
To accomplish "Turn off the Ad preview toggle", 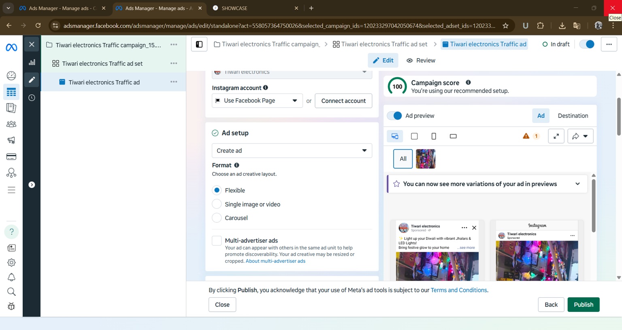I will (394, 116).
